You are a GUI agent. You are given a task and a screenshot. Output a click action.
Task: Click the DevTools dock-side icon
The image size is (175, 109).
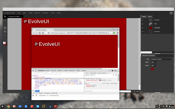[115, 71]
